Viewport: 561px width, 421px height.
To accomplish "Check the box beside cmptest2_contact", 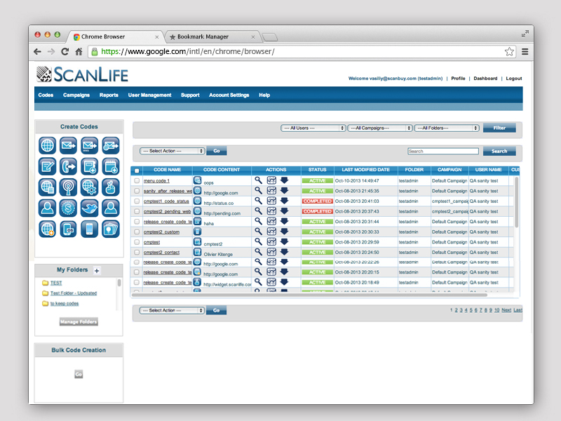I will [137, 252].
